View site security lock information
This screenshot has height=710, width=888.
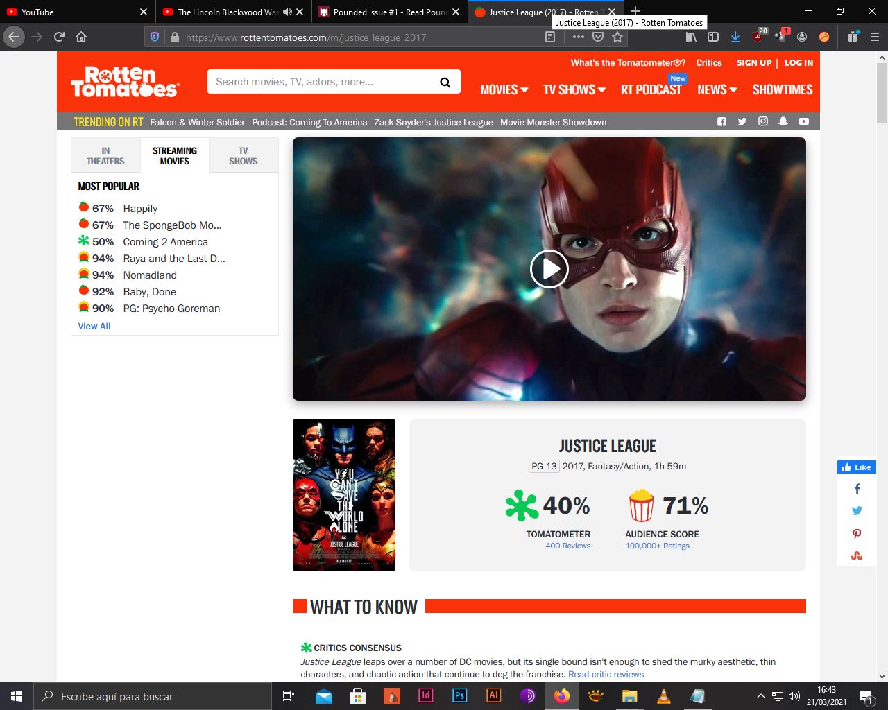coord(174,37)
